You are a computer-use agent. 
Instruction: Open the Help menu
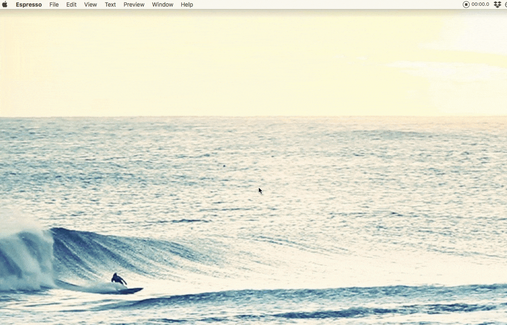187,5
